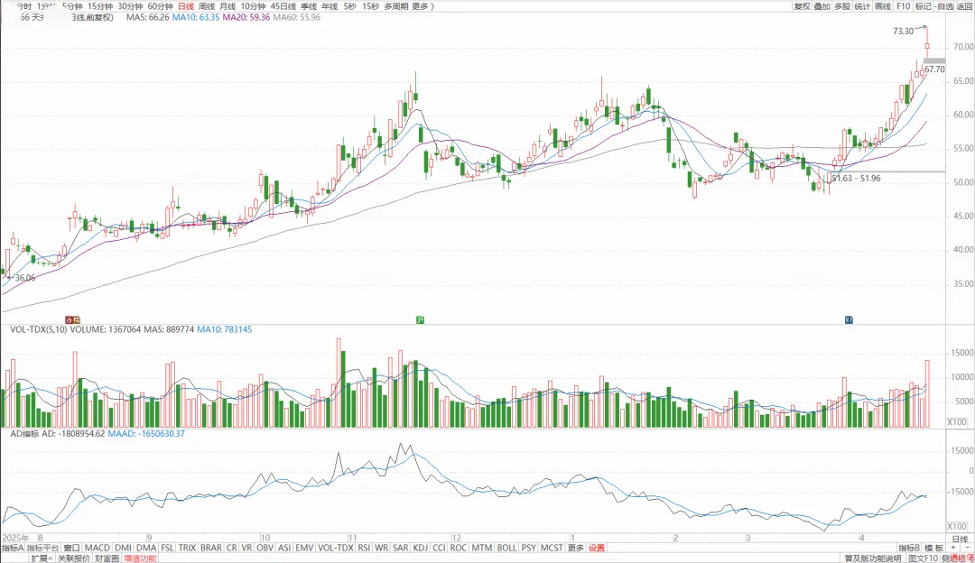Select the BOLL indicator tab
975x563 pixels.
(x=506, y=548)
